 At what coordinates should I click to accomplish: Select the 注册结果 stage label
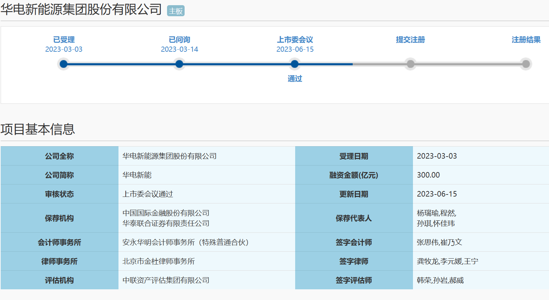click(526, 40)
